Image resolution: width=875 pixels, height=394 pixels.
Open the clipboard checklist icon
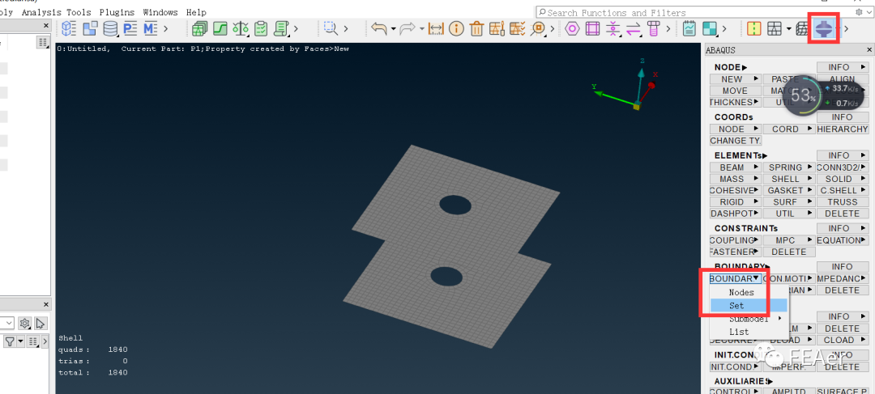(261, 28)
